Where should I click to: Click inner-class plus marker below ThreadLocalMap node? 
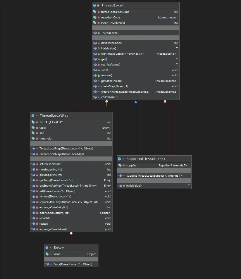[71, 233]
